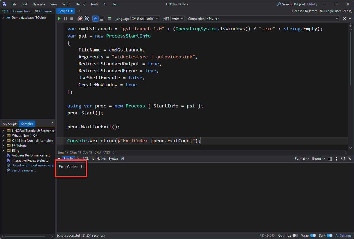Collapse the results panel triangle
The width and height of the screenshot is (354, 239).
click(59, 159)
